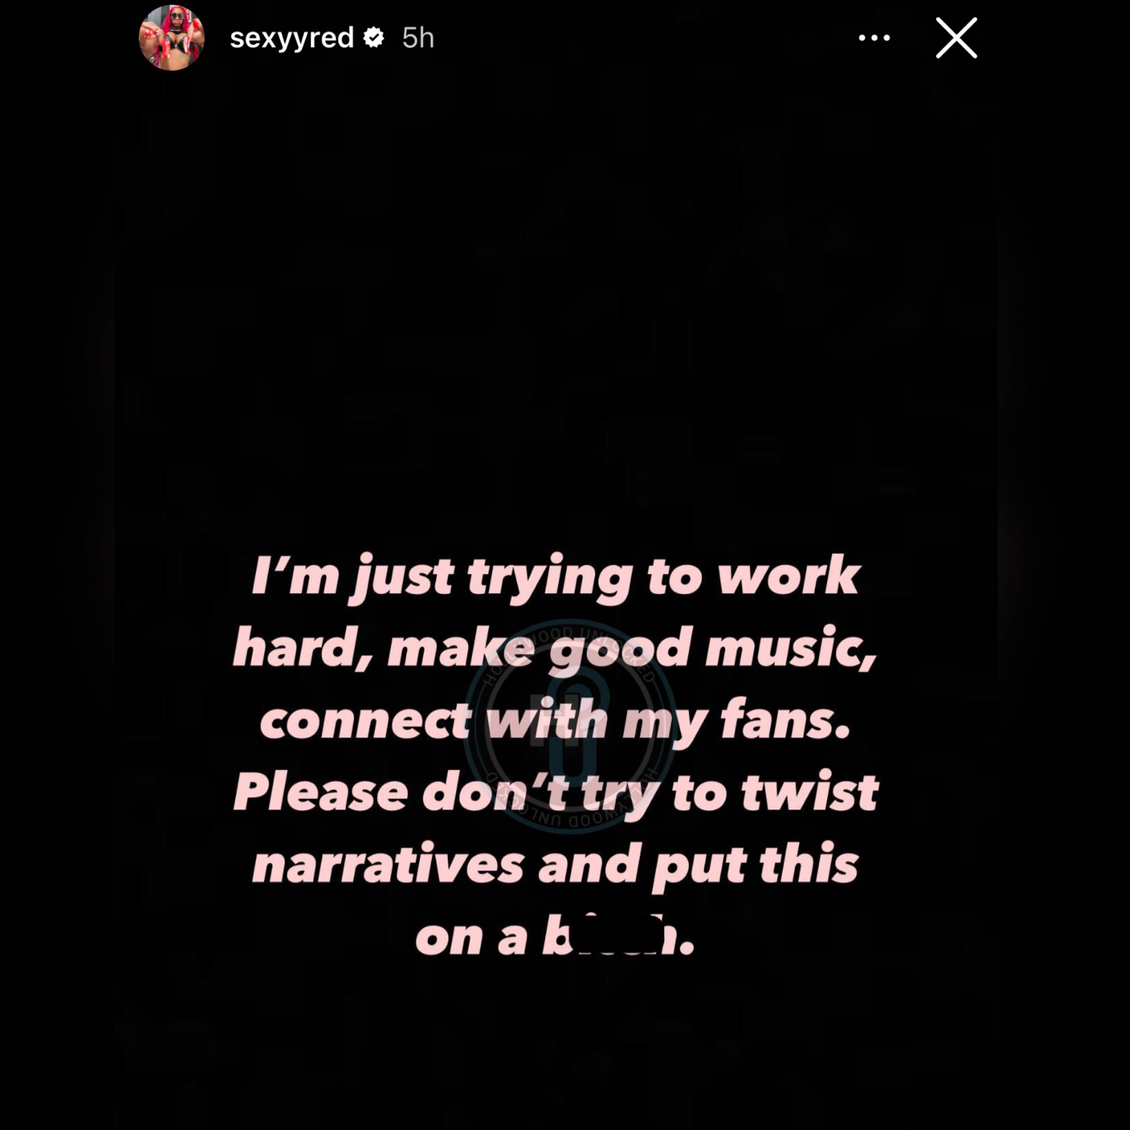1130x1130 pixels.
Task: Open the three-dot more options menu
Action: pyautogui.click(x=874, y=38)
